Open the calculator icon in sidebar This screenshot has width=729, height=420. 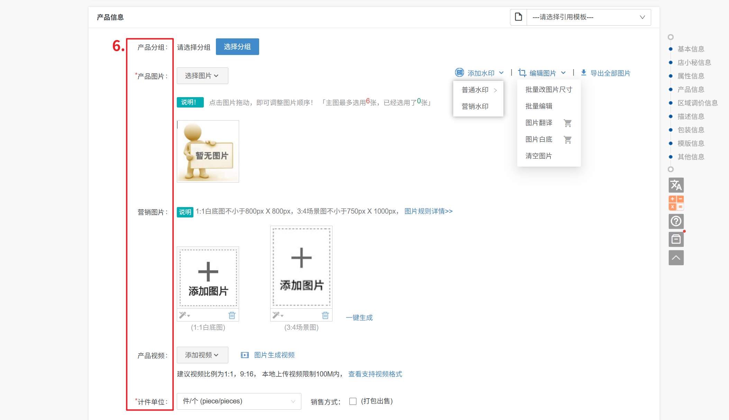point(676,203)
